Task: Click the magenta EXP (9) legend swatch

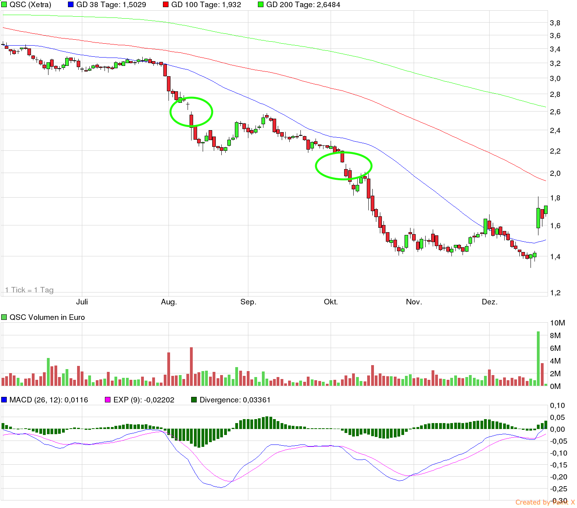Action: click(x=107, y=400)
